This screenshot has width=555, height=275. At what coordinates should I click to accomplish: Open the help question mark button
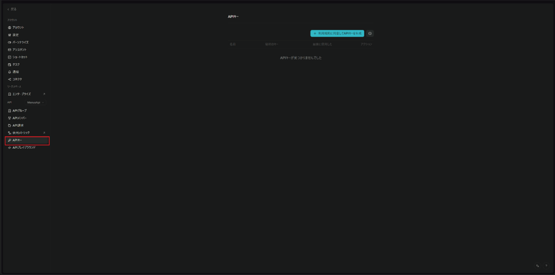click(x=545, y=266)
